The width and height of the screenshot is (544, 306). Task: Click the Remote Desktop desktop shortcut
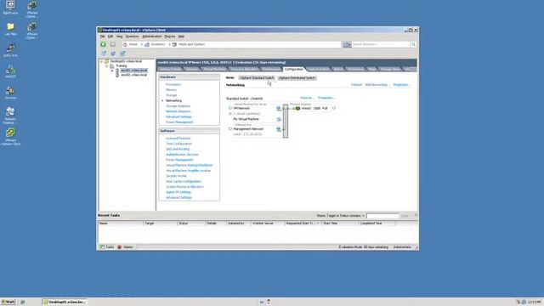click(x=10, y=116)
